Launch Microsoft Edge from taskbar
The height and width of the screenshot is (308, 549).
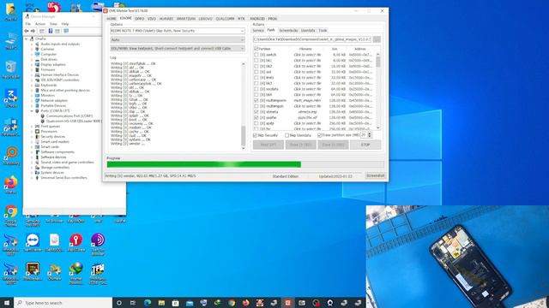tap(147, 303)
